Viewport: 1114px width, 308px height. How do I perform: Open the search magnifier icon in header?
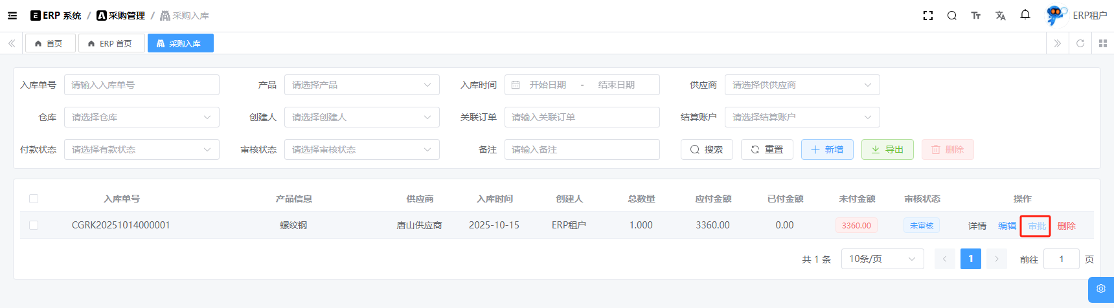point(951,16)
